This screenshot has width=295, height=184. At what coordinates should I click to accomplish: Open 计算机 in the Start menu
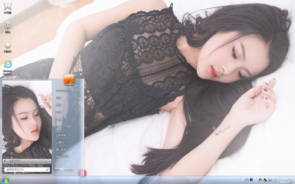[60, 127]
